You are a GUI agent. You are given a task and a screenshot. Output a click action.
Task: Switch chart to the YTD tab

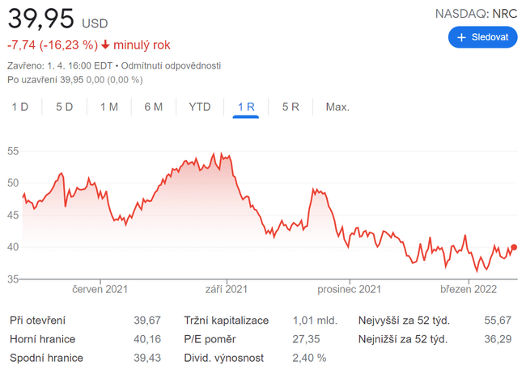pos(200,107)
